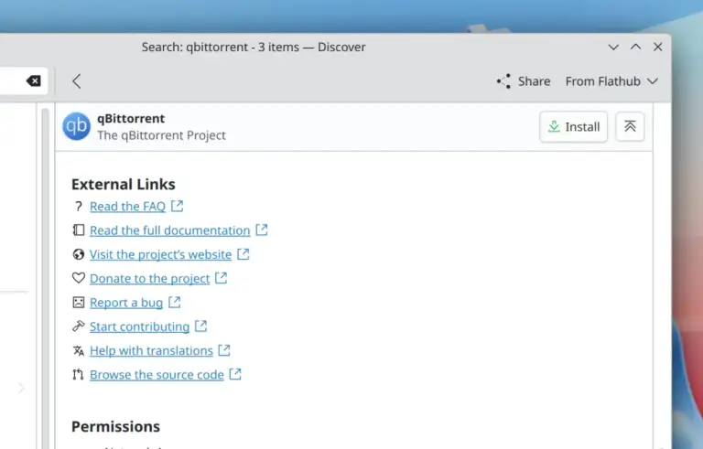Image resolution: width=703 pixels, height=449 pixels.
Task: Maximize the Discover window
Action: coord(636,47)
